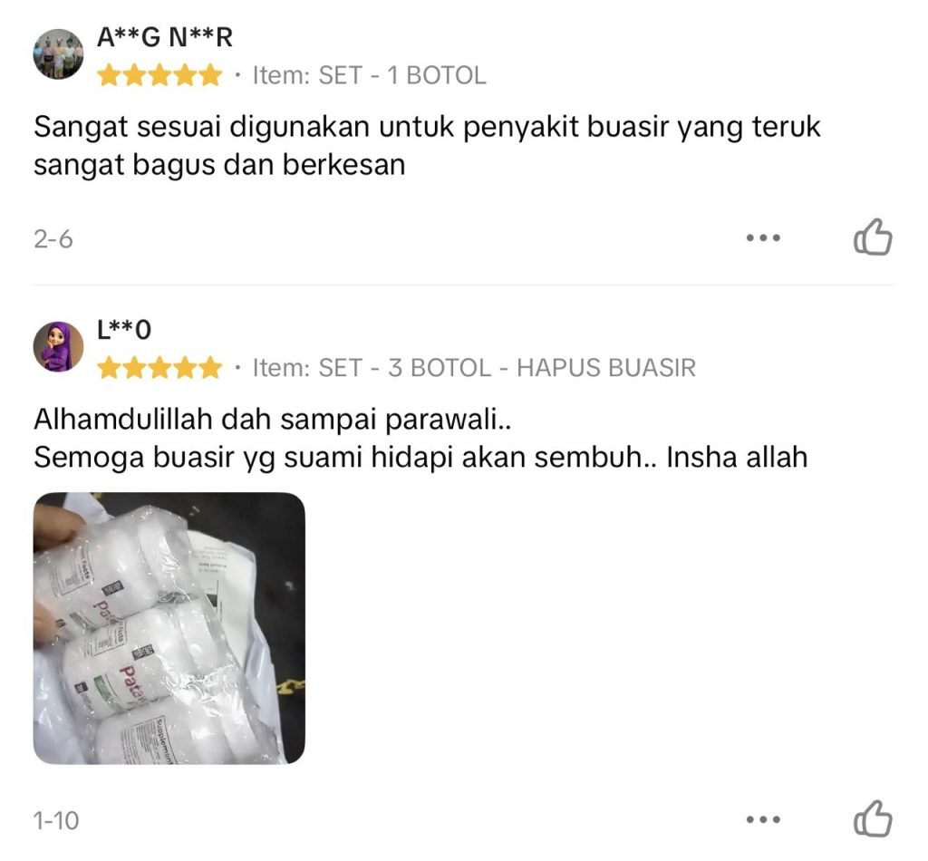The width and height of the screenshot is (928, 861).
Task: Open more options for L**O review
Action: (763, 819)
